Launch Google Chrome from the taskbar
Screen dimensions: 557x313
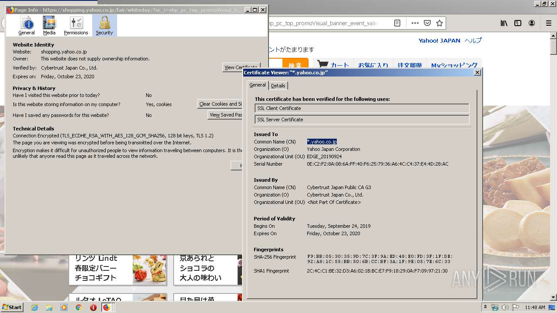click(x=78, y=307)
